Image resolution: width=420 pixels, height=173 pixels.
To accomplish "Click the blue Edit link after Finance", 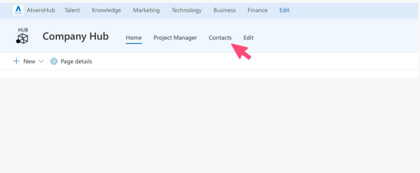I will pos(284,10).
